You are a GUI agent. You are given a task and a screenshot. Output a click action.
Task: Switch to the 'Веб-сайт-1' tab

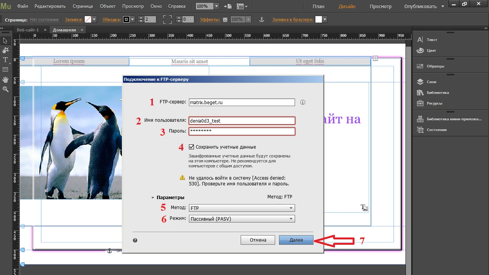pyautogui.click(x=28, y=30)
